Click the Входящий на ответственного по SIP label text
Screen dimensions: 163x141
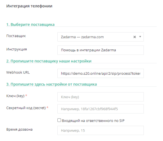click(x=93, y=121)
